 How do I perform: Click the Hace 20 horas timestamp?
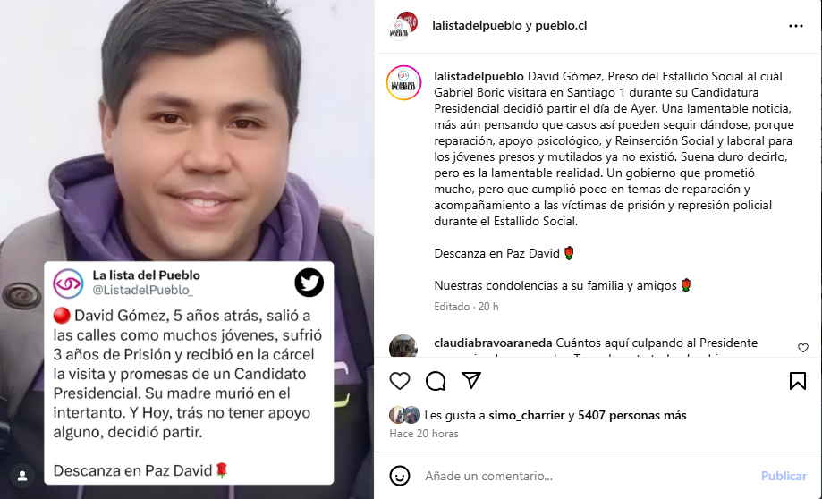[x=424, y=434]
